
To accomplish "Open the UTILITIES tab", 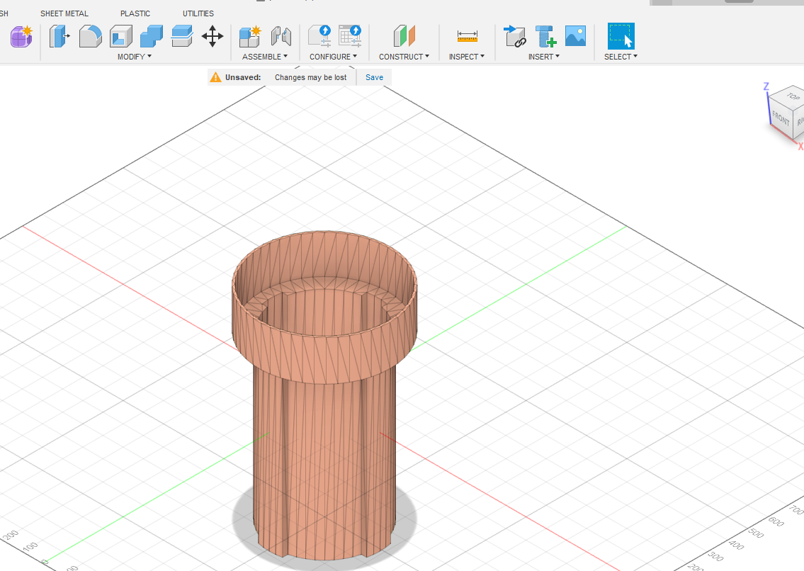I will click(198, 13).
